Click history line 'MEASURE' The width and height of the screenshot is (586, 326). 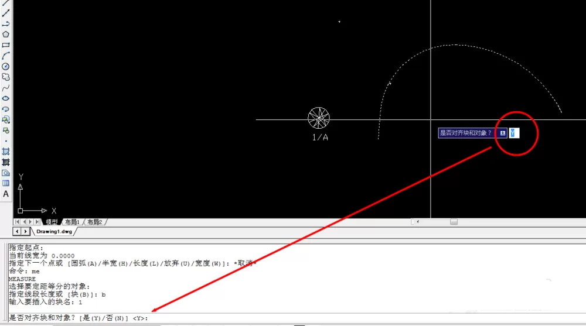pyautogui.click(x=22, y=279)
